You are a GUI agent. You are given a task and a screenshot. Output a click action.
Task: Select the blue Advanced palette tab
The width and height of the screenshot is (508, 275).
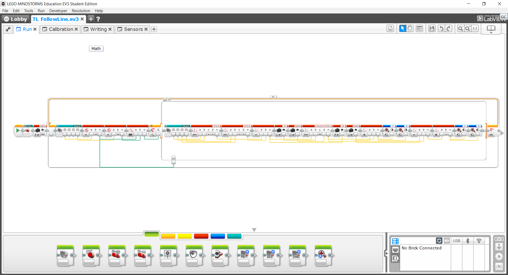pos(218,236)
